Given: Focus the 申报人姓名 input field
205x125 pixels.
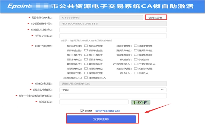Looking at the screenshot, I should point(113,30).
